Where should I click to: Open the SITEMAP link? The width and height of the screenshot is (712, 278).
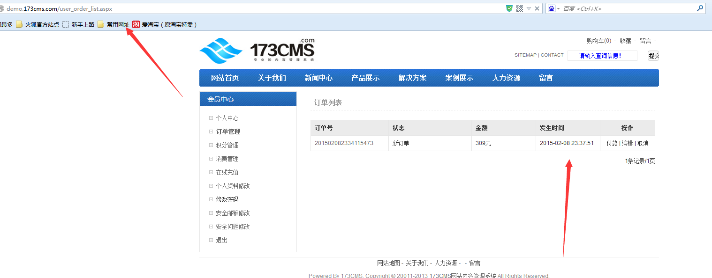click(x=525, y=55)
